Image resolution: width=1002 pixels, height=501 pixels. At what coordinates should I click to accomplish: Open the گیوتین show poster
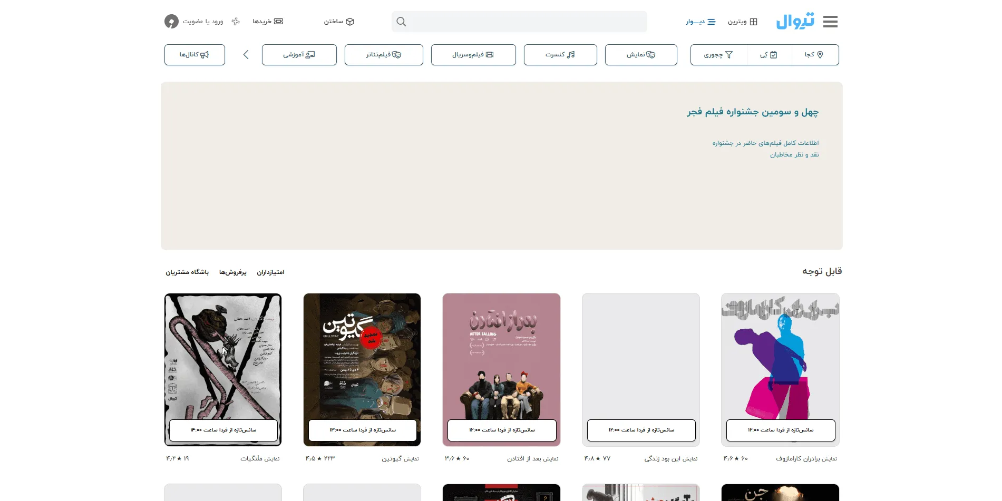[x=362, y=369]
